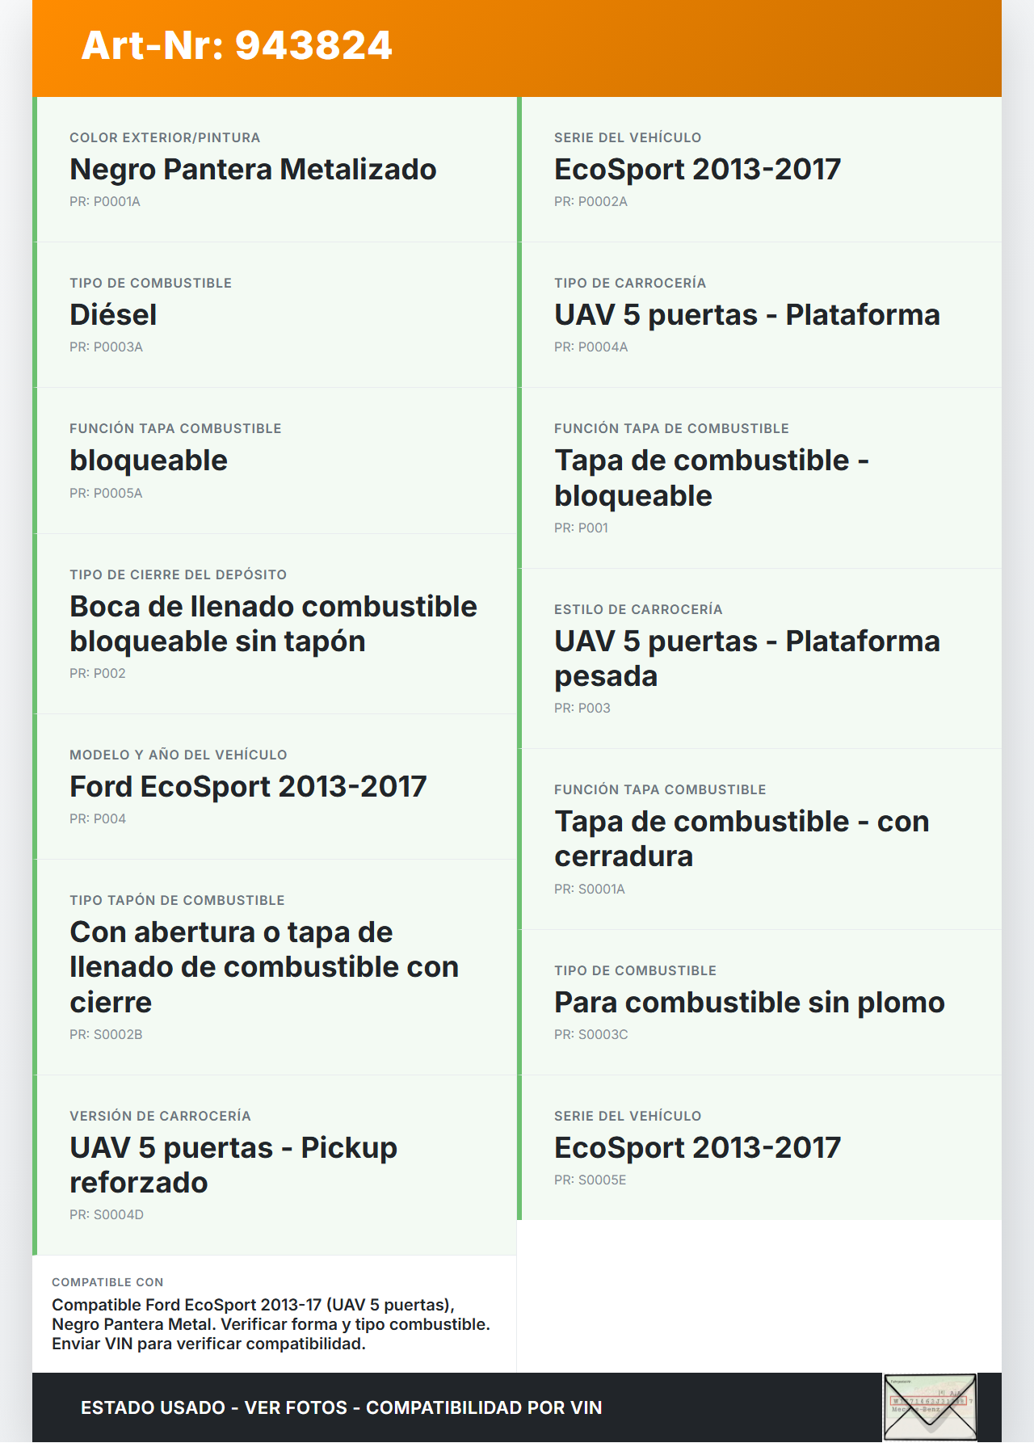Click Con abertura o tapa de llenado entry

pyautogui.click(x=264, y=967)
